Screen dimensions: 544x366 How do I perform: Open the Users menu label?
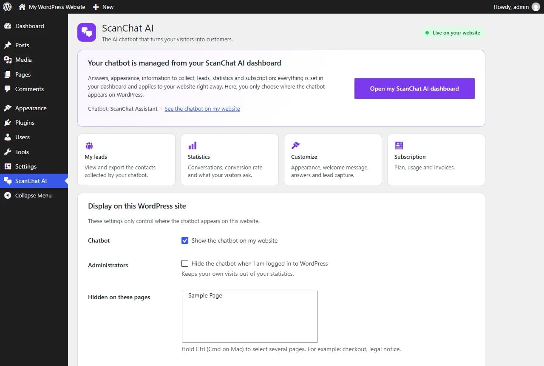point(23,137)
